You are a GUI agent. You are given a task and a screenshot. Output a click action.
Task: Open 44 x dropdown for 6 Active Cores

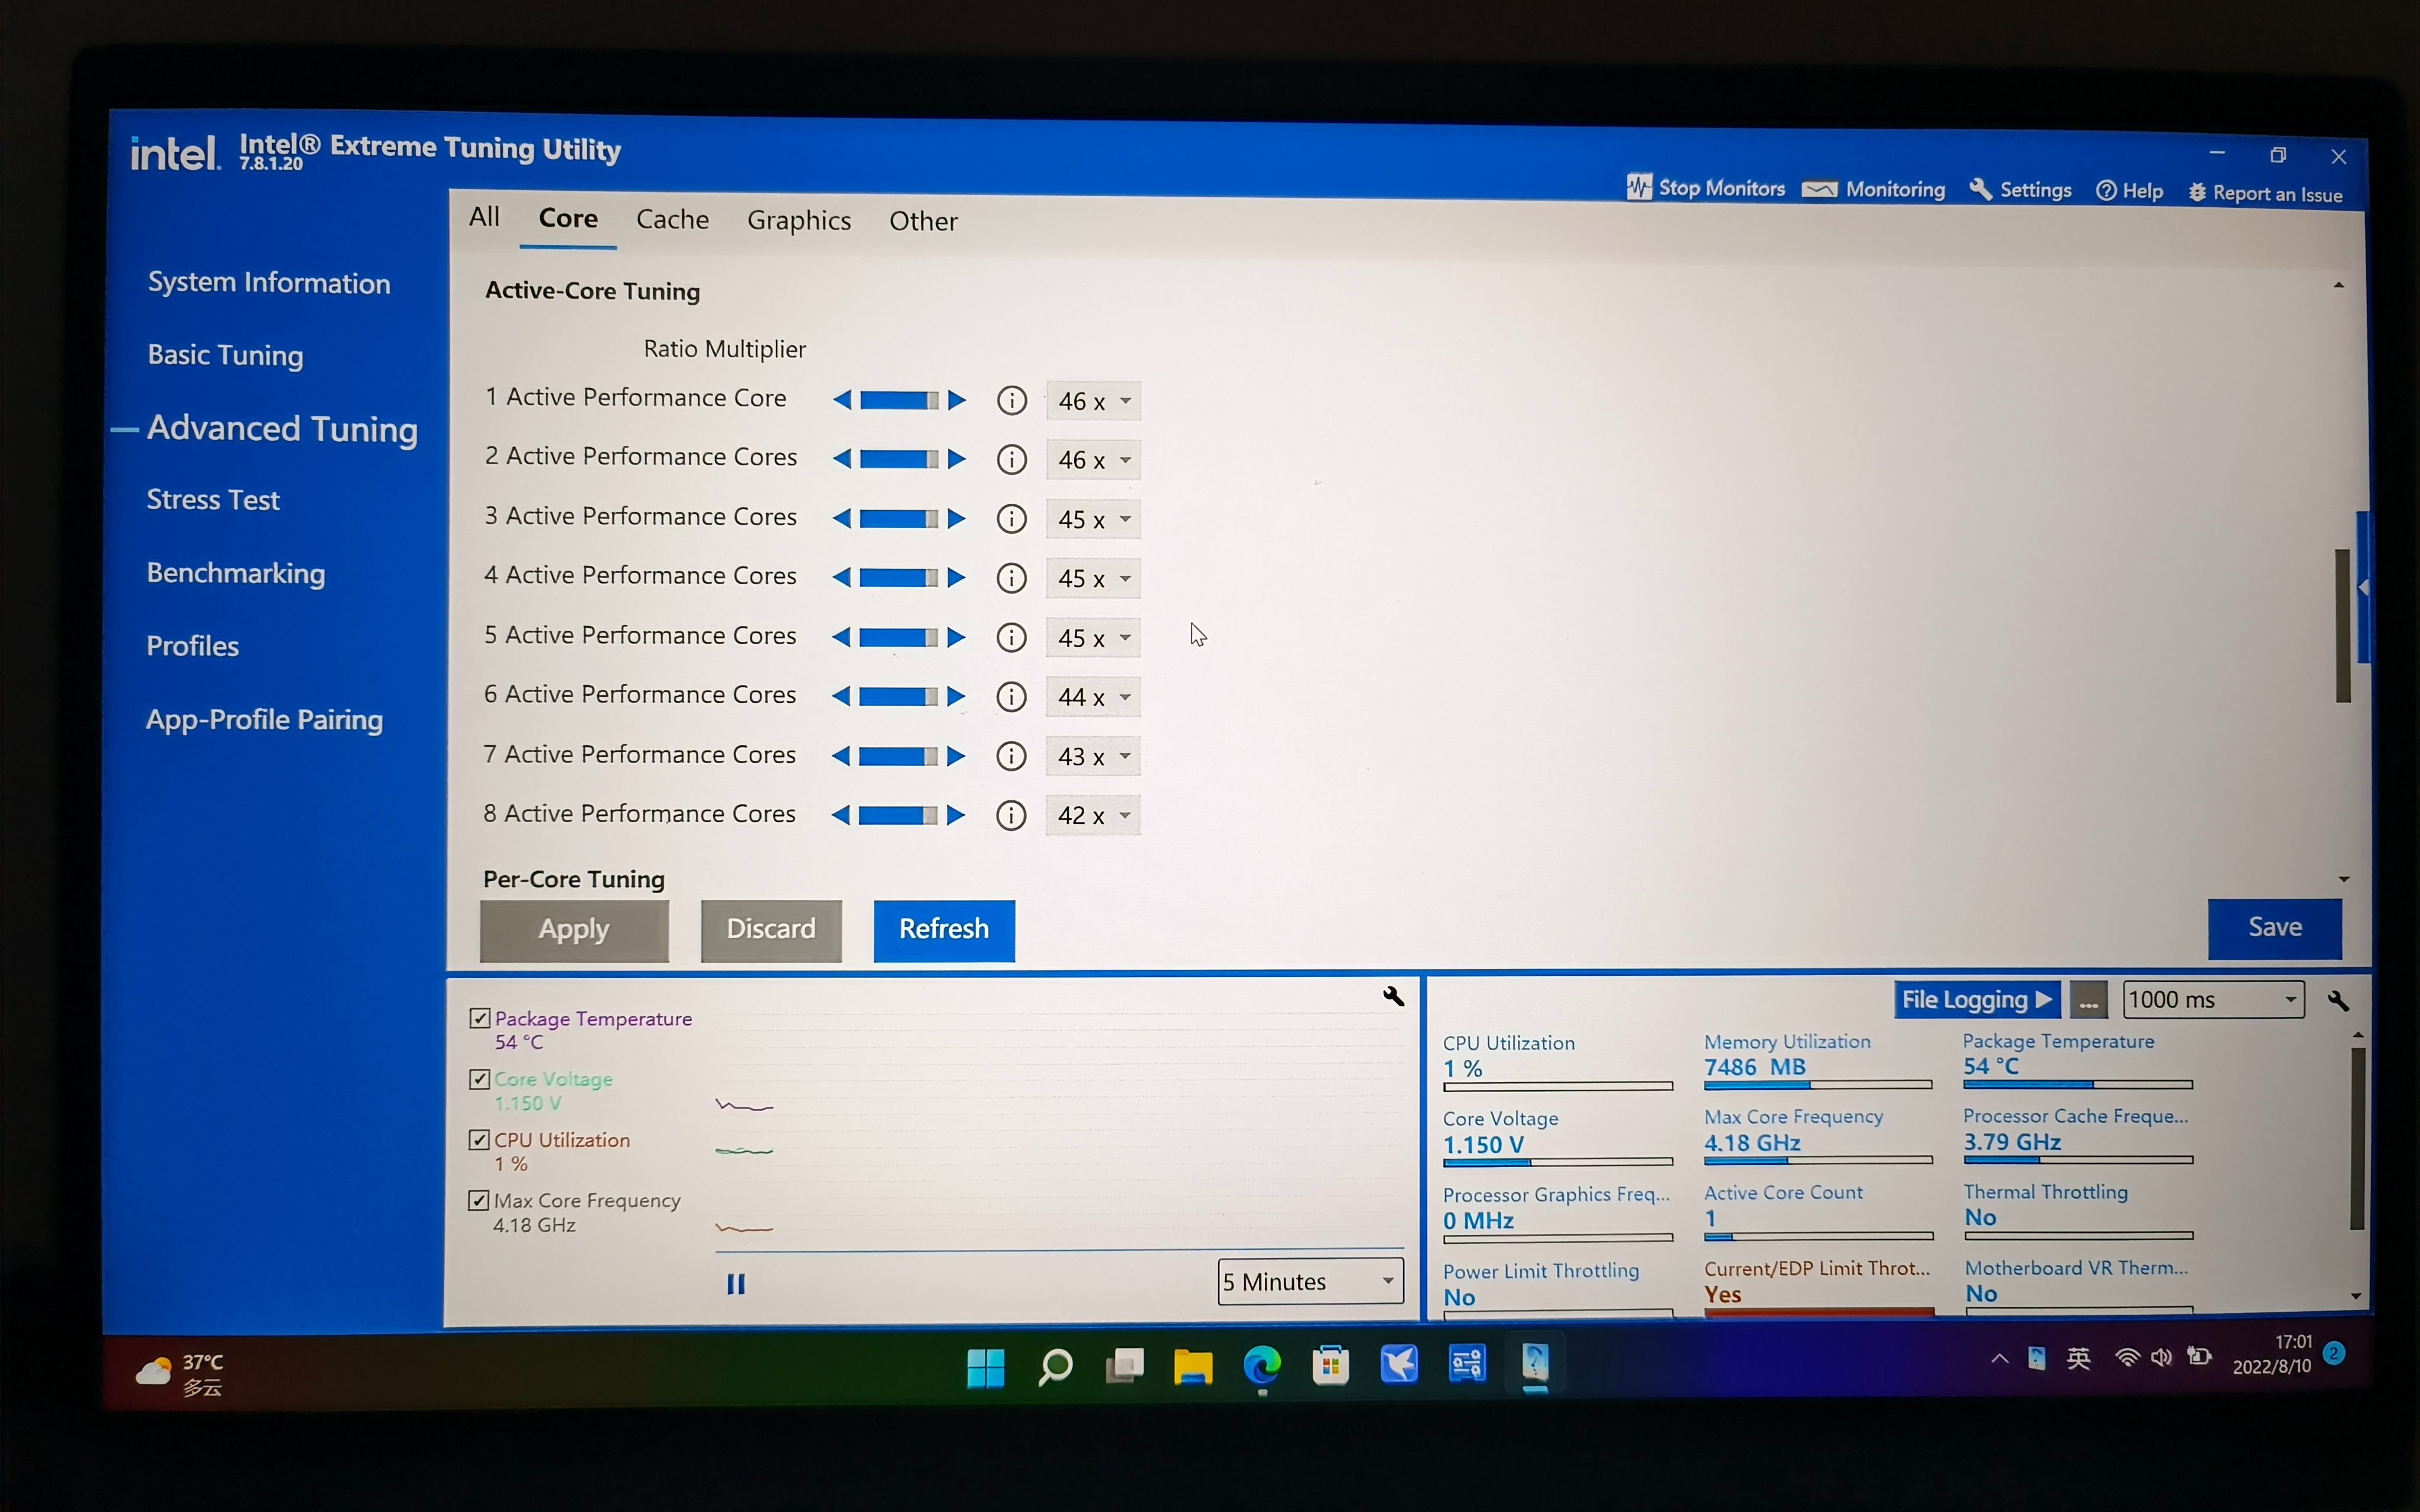click(1093, 697)
